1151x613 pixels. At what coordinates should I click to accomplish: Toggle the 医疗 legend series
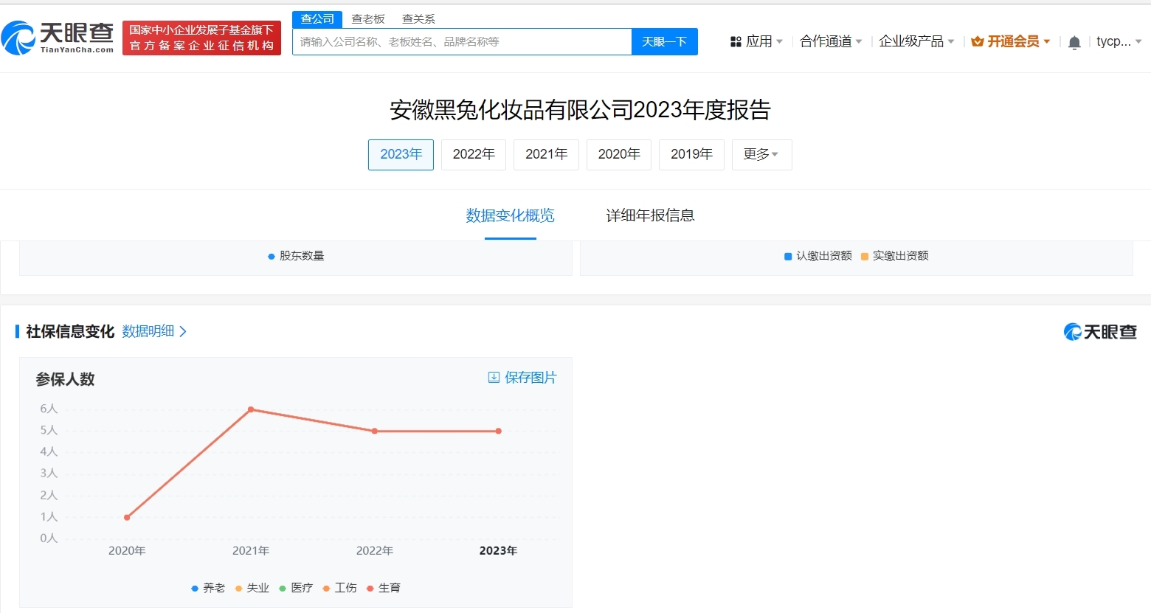tap(296, 588)
